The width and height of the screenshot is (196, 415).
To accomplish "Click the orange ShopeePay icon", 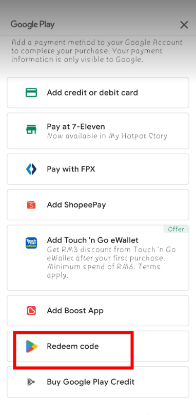I will click(x=31, y=205).
